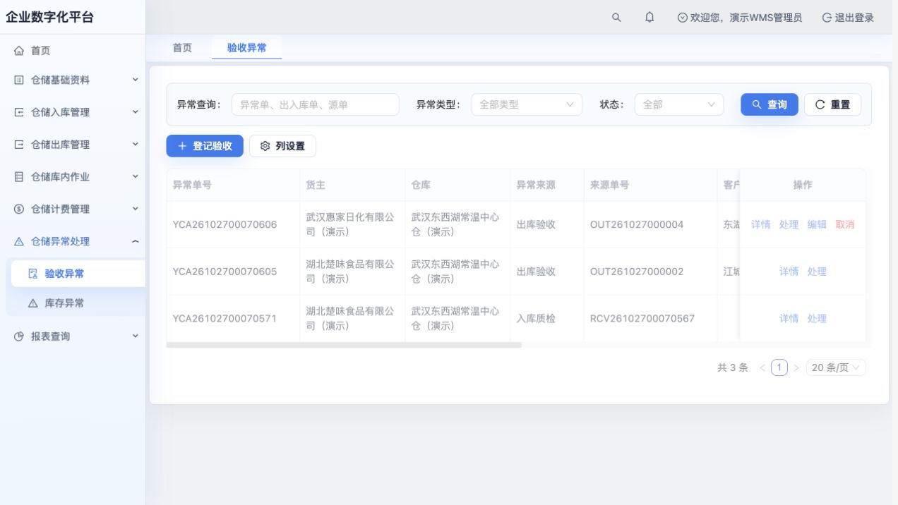Open 首页 in sidebar menu
Viewport: 898px width, 505px height.
click(73, 51)
